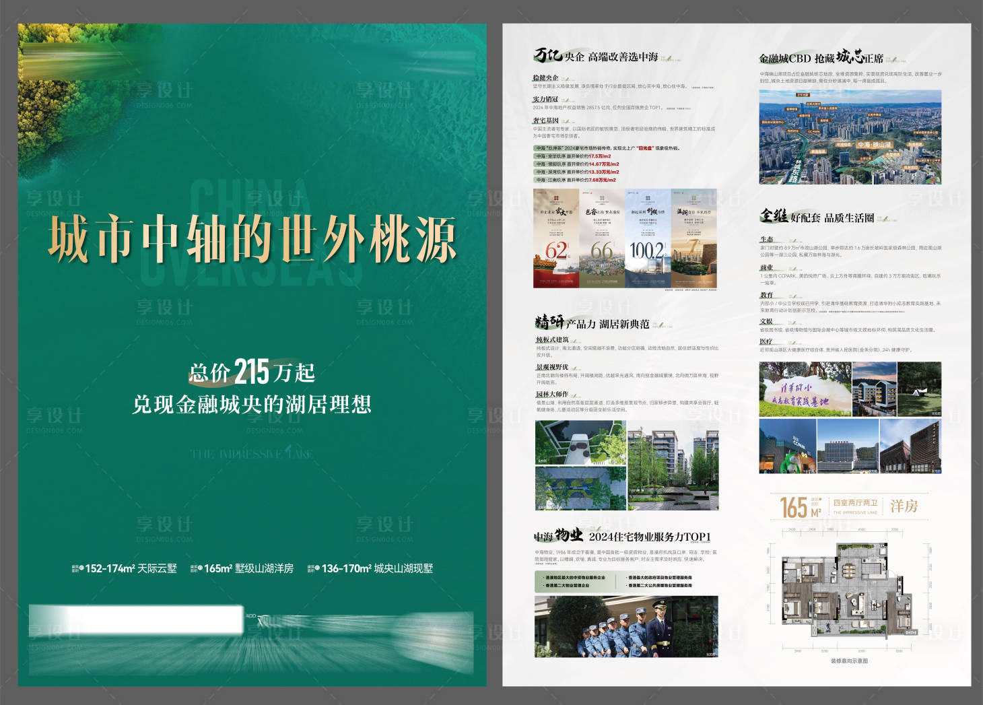This screenshot has width=983, height=705.
Task: Click the faint 'THE IMPRESSIVE LAKE' caption
Action: pos(252,454)
